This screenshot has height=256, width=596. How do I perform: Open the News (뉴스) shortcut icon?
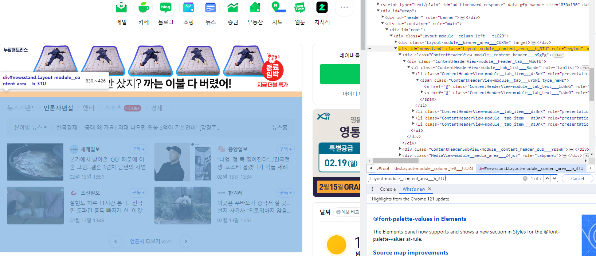(211, 7)
